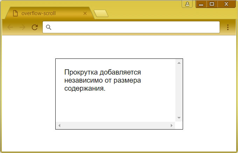The height and width of the screenshot is (153, 238).
Task: Maximize the browser window
Action: point(212,4)
